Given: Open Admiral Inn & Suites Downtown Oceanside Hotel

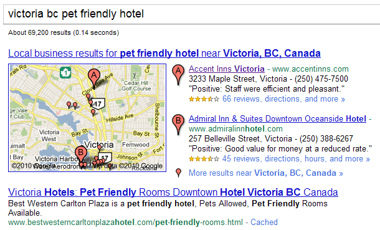Looking at the screenshot, I should (277, 119).
